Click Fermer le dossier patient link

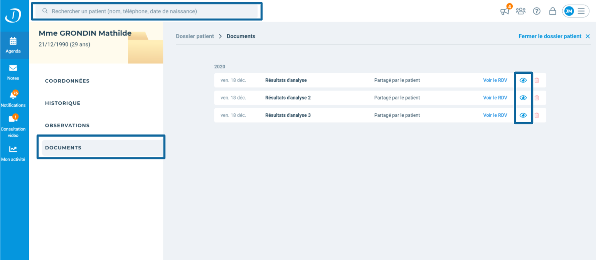click(x=550, y=36)
